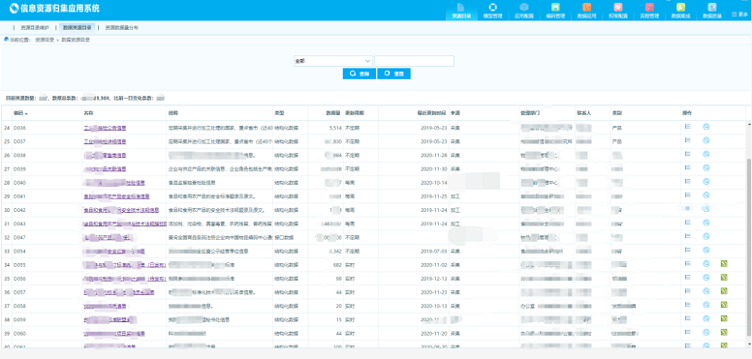The height and width of the screenshot is (359, 752).
Task: Expand the 更多 menu in top bar
Action: [x=739, y=15]
